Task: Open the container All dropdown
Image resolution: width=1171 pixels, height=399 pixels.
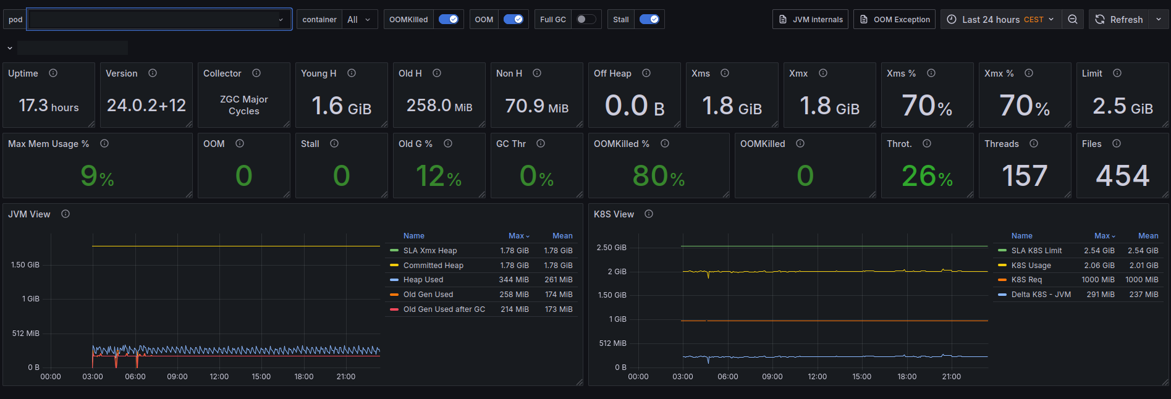Action: [360, 19]
